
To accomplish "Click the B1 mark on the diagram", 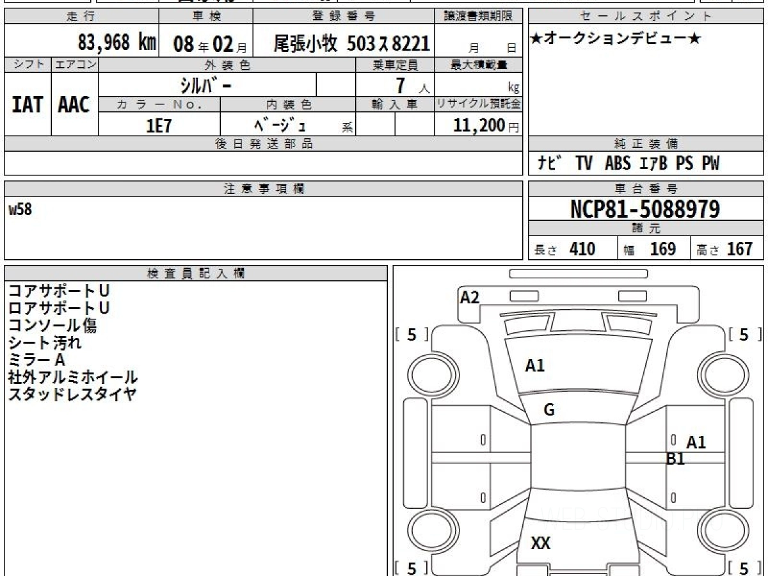I will pos(676,459).
